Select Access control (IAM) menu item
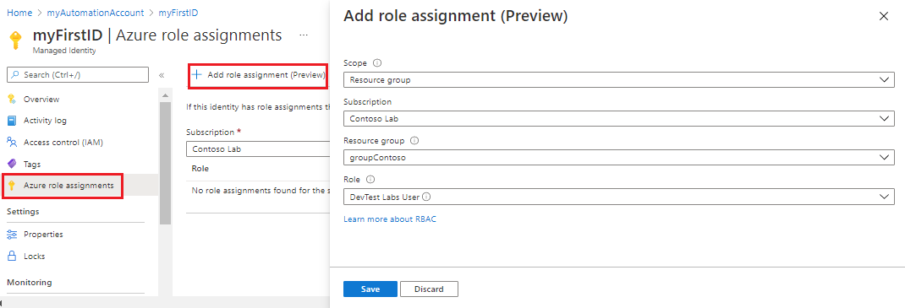 click(63, 143)
